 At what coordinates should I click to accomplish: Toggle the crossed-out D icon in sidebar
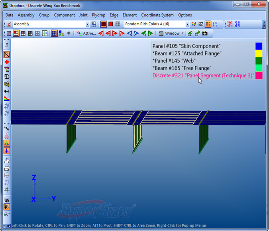pyautogui.click(x=7, y=55)
